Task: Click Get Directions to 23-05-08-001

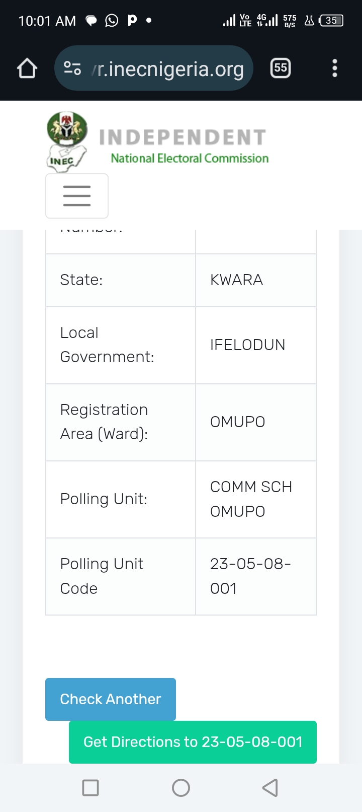Action: [x=193, y=742]
